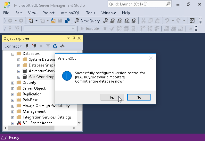The image size is (205, 141).
Task: Click the Open File folder icon
Action: coord(53,21)
